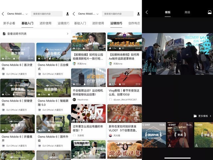Open title 过年要怎么拍出有趣的年夜饭
This screenshot has height=160, width=213.
[x=88, y=128]
